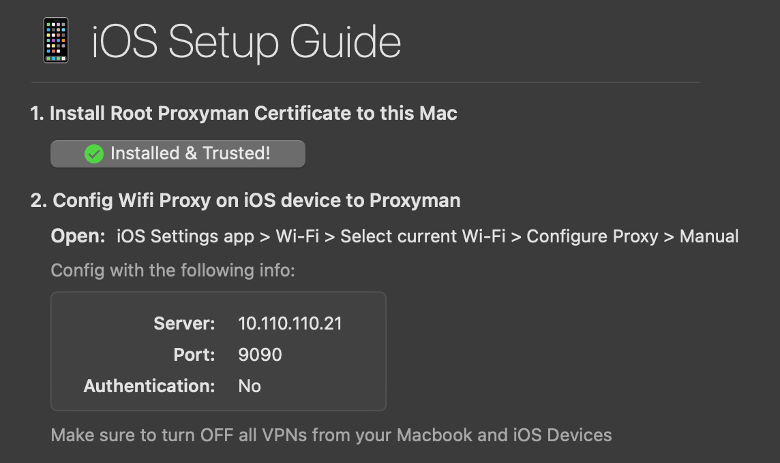Viewport: 780px width, 463px height.
Task: Verify certificate via the Installed & Trusted control
Action: [177, 154]
